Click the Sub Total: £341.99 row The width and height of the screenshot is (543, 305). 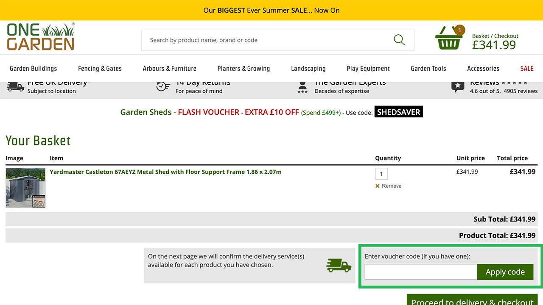coord(271,219)
